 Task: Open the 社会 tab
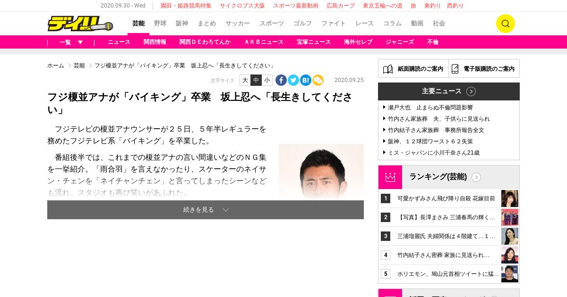pyautogui.click(x=439, y=24)
